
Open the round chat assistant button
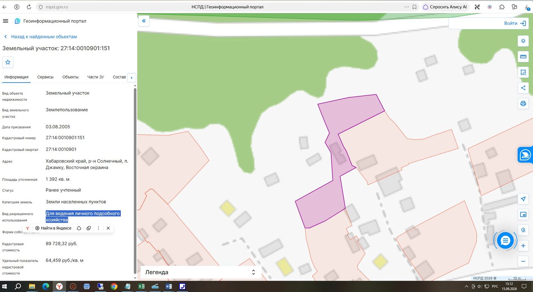505,241
